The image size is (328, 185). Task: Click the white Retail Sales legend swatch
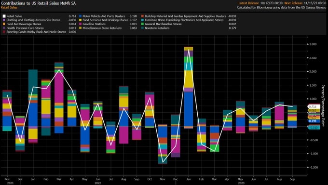click(x=4, y=16)
